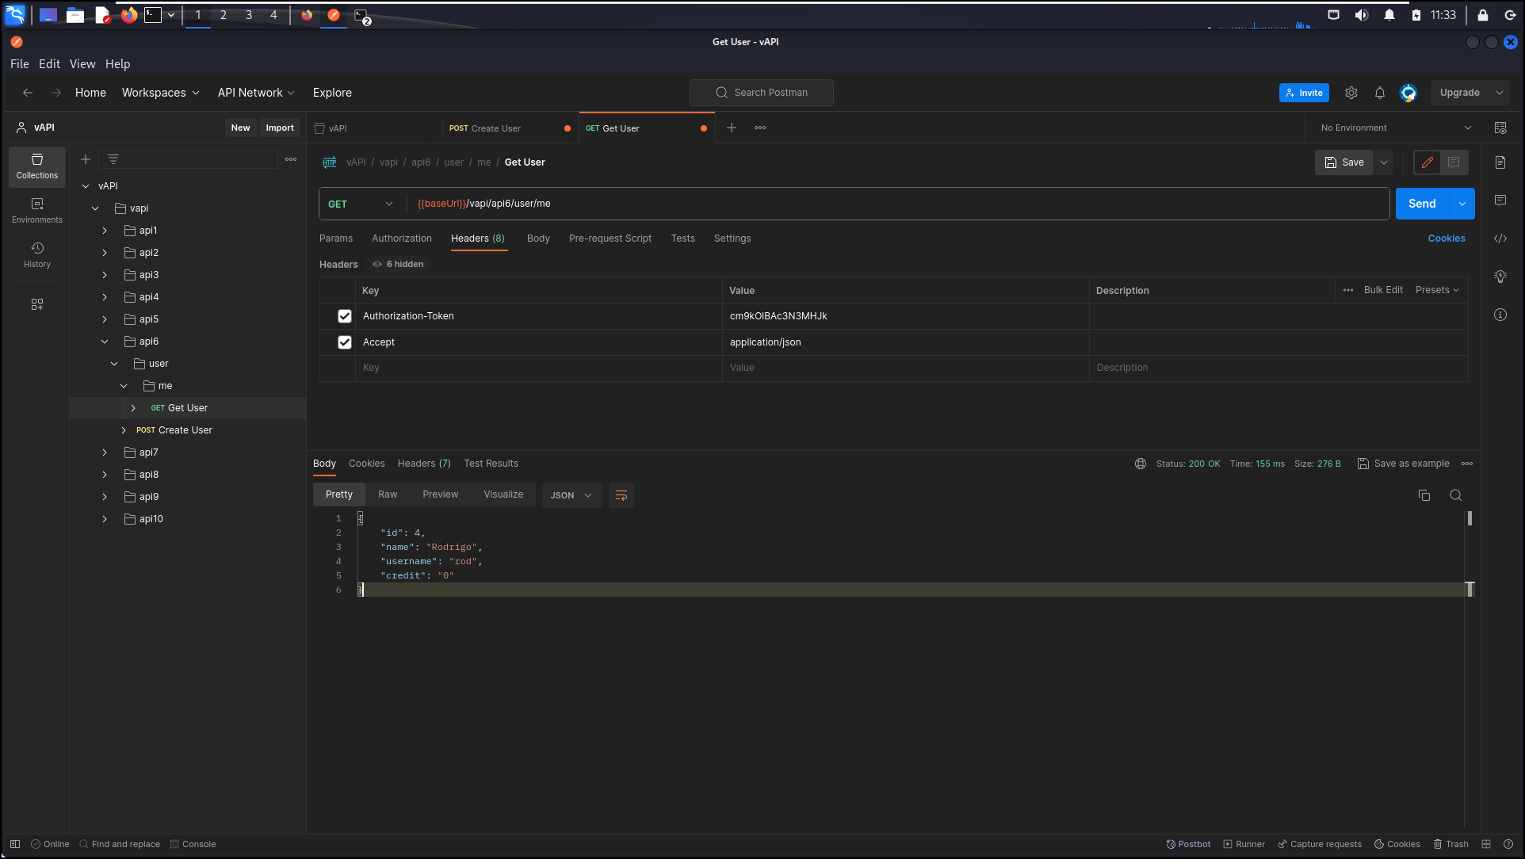Open Postman settings gear icon

[x=1351, y=93]
